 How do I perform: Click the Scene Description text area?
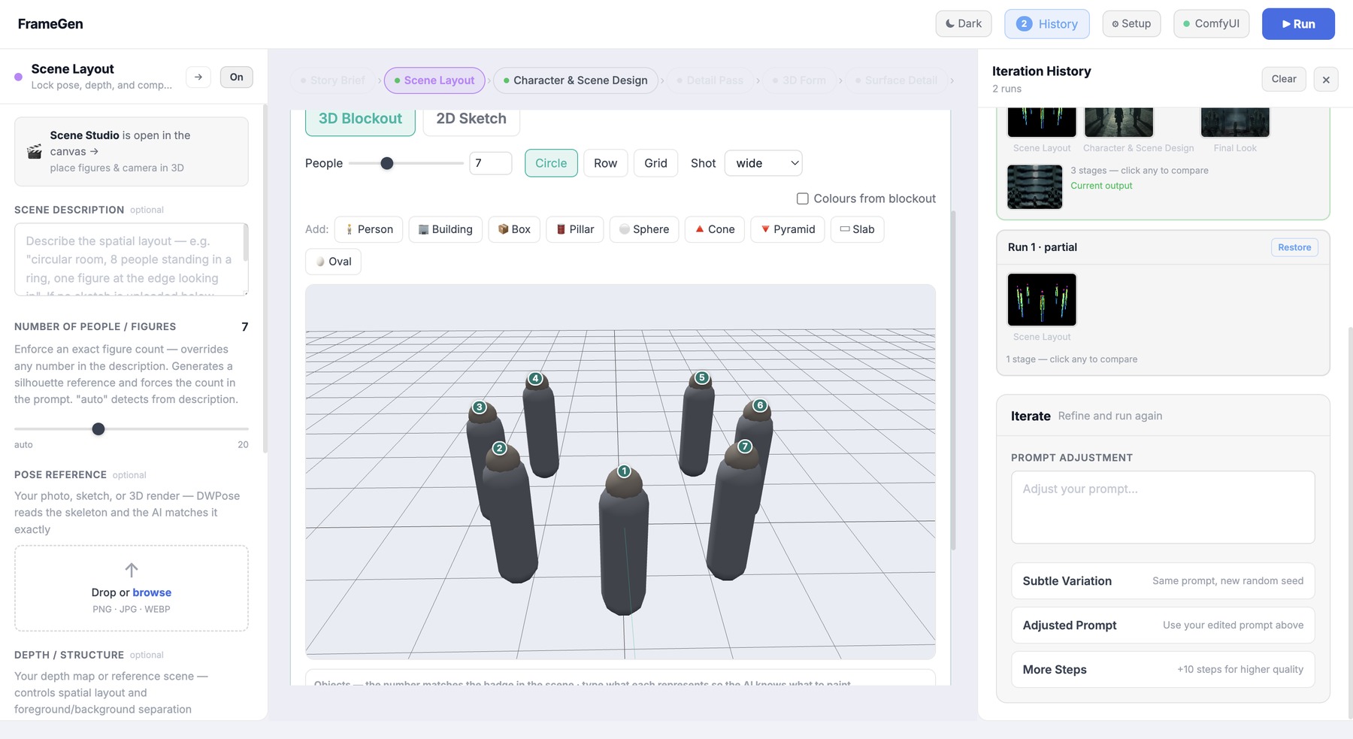coord(132,259)
